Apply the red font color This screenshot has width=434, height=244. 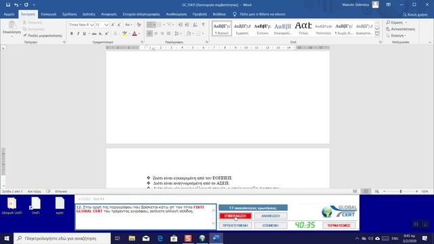134,33
